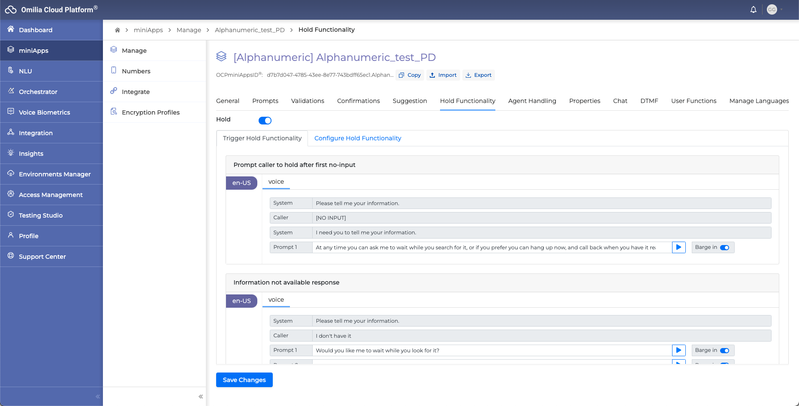
Task: Copy the OCP miniApps ID
Action: [410, 75]
